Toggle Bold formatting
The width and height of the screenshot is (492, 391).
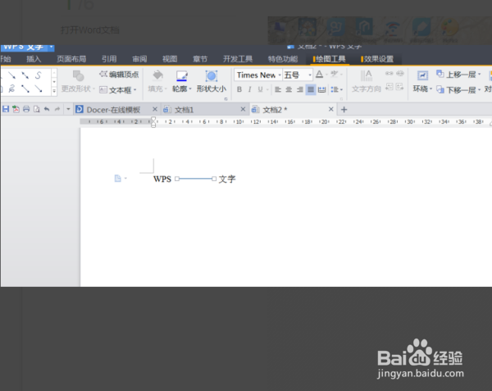pyautogui.click(x=239, y=89)
